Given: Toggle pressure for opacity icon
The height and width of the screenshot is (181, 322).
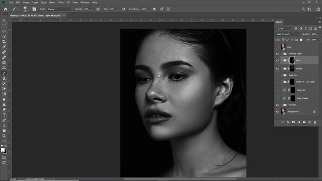Looking at the screenshot, I should pyautogui.click(x=98, y=9).
